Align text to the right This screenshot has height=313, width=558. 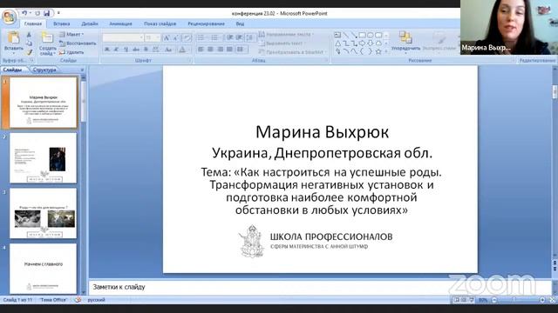(x=221, y=50)
